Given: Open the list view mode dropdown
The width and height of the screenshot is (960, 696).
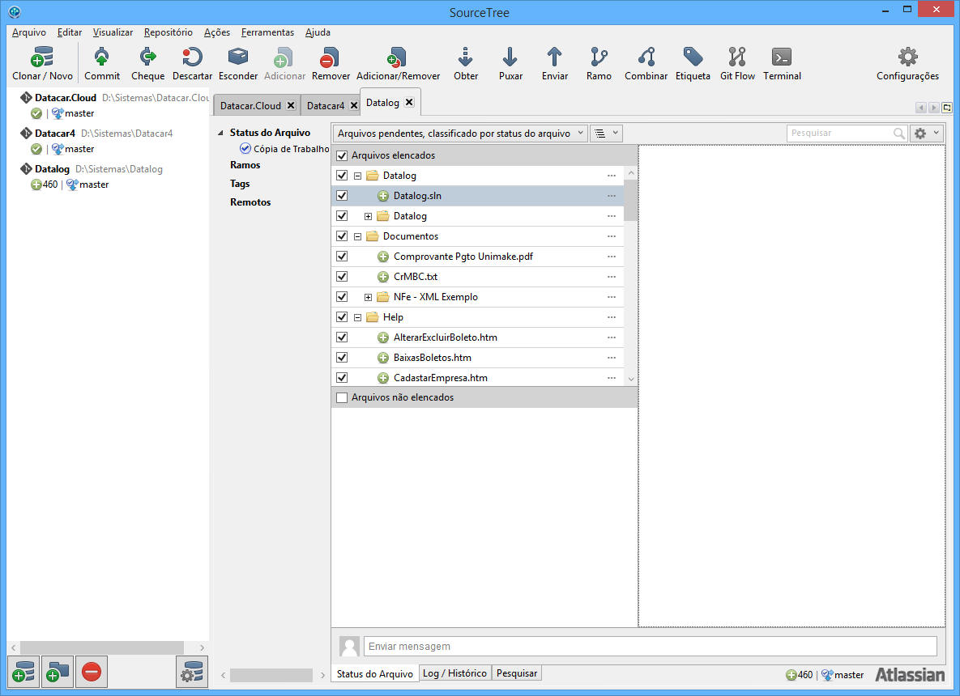Looking at the screenshot, I should [607, 134].
